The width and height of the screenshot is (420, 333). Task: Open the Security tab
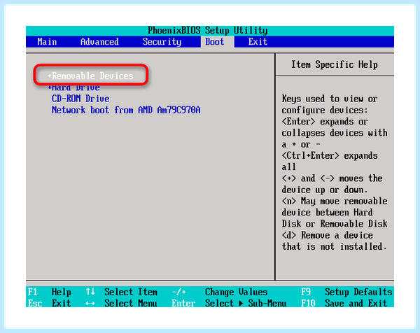(x=162, y=42)
